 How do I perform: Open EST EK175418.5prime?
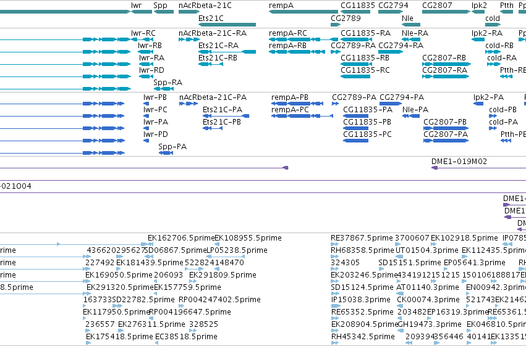(x=119, y=336)
